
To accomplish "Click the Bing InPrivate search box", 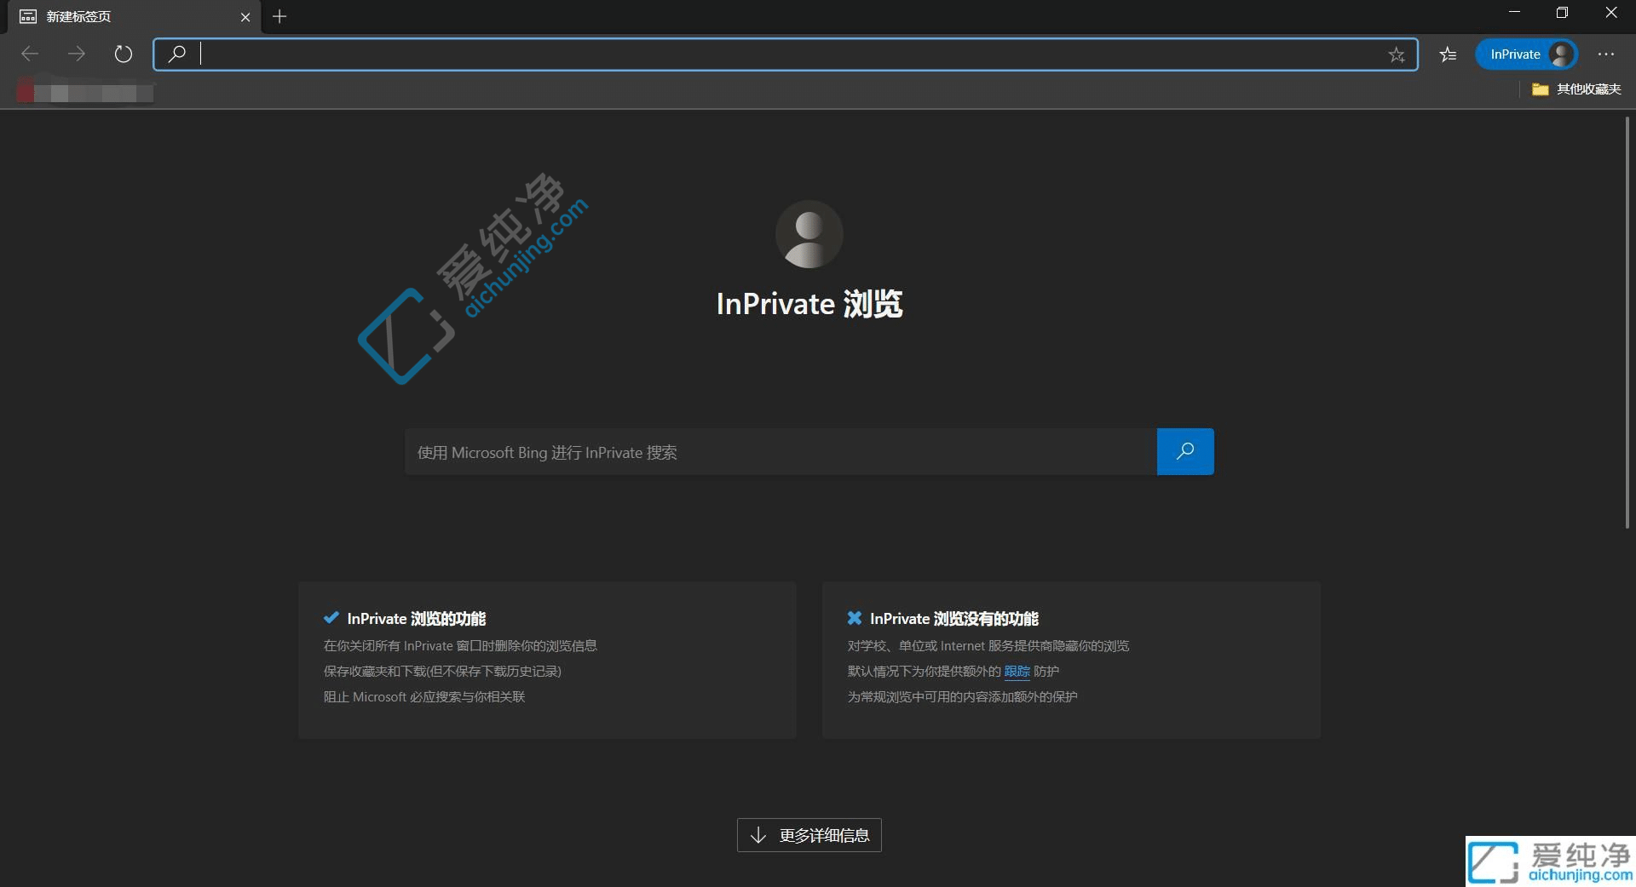I will pos(767,452).
